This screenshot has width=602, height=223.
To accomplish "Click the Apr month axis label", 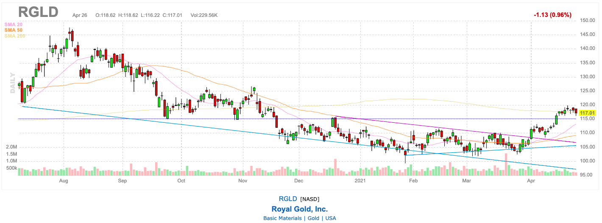I will [x=531, y=181].
